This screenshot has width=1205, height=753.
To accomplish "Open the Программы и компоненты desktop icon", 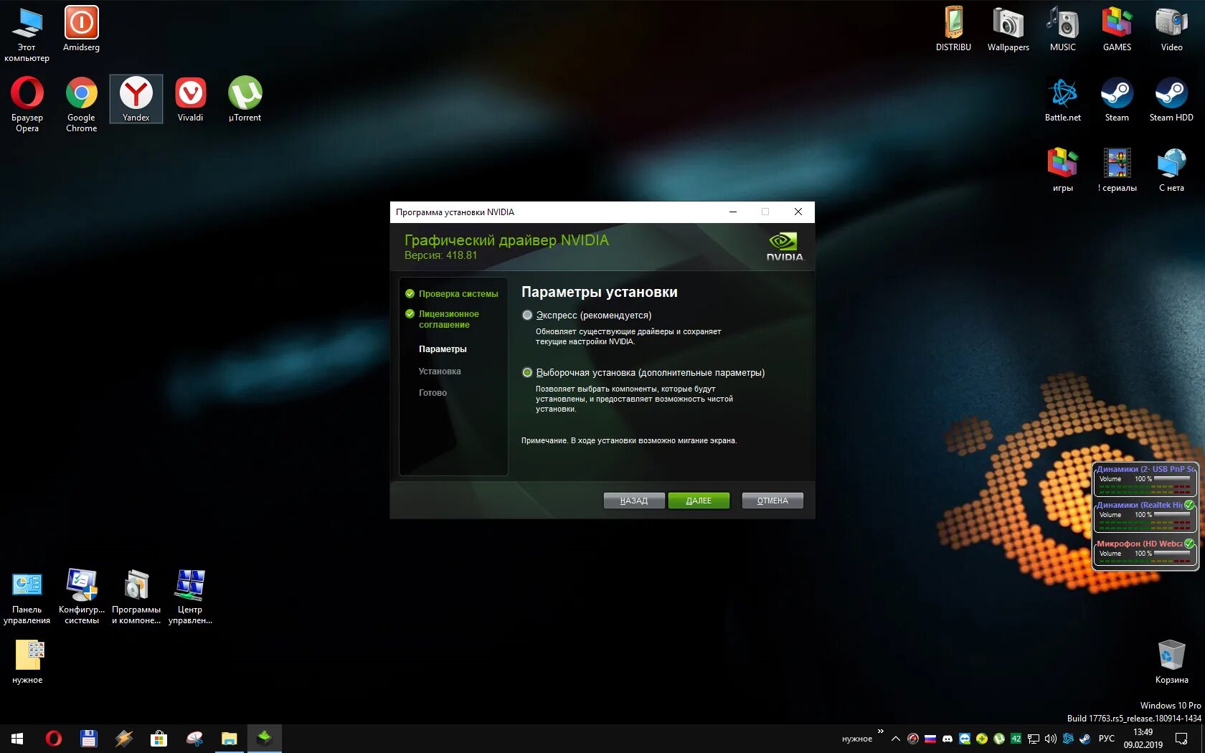I will click(136, 597).
